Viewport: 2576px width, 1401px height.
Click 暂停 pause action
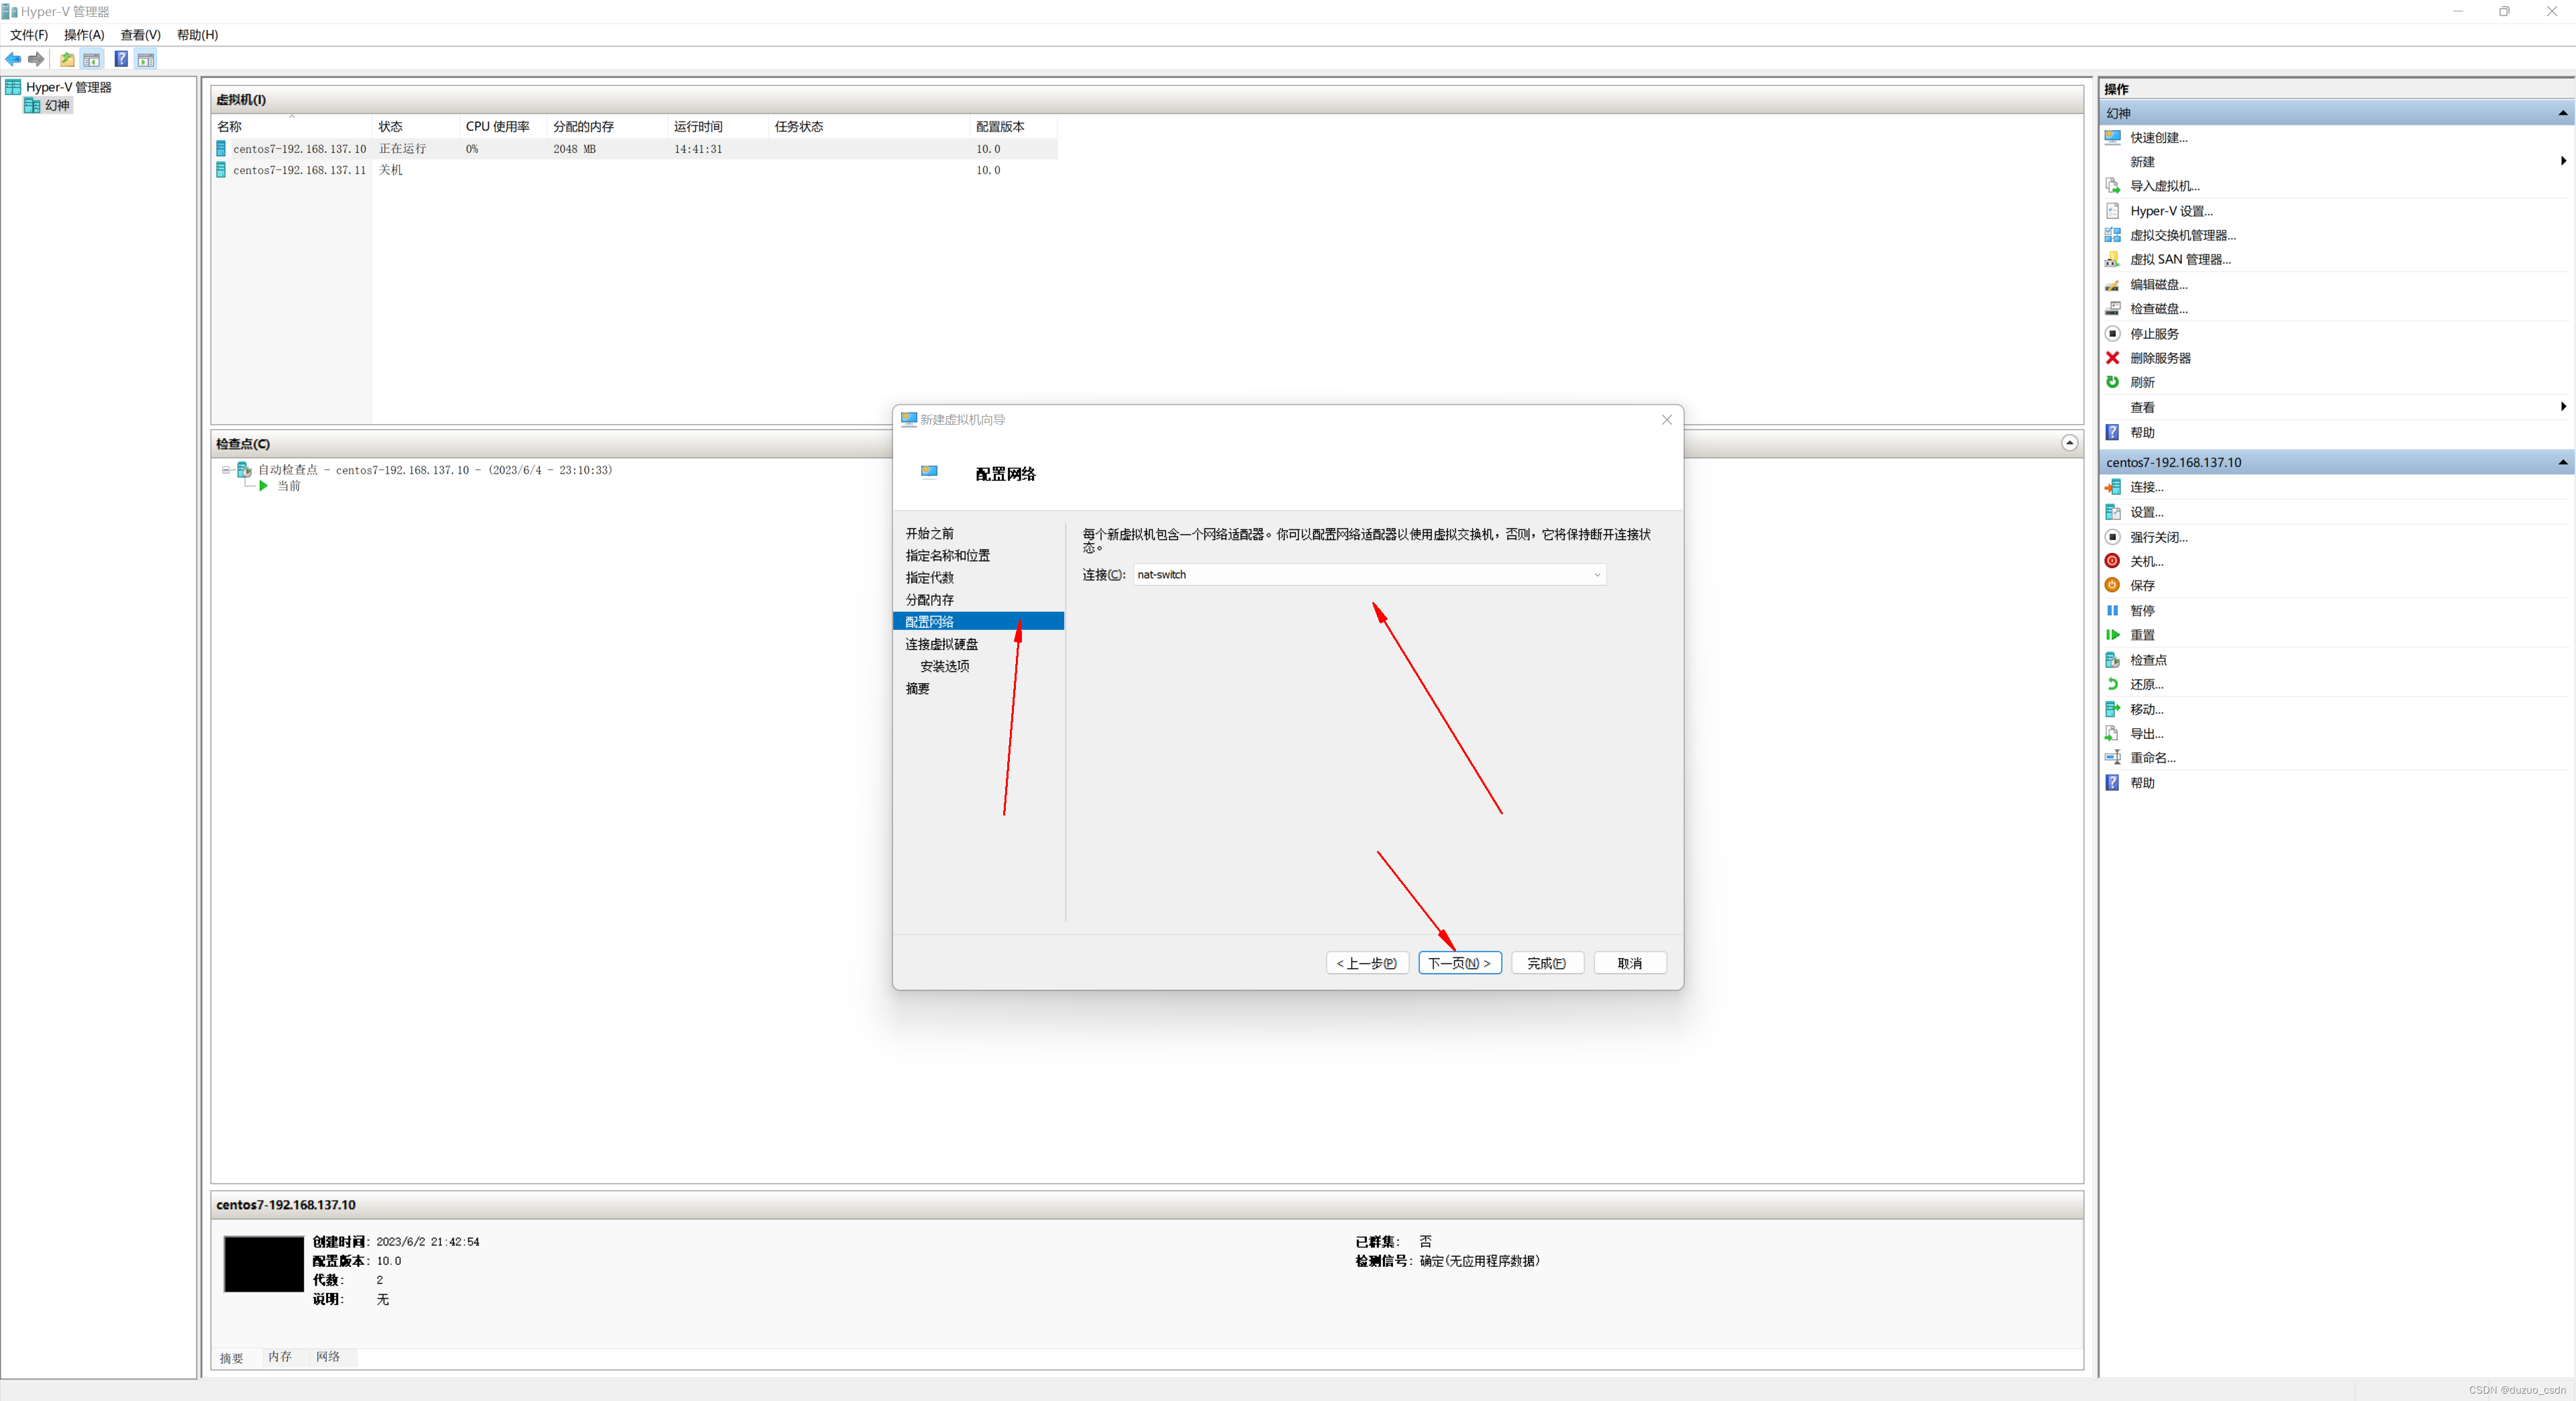[x=2142, y=610]
